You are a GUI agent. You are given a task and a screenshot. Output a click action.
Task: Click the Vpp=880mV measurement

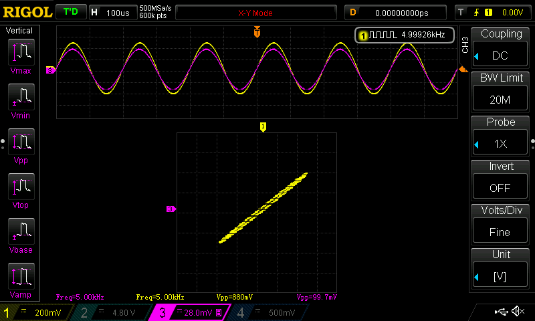235,297
